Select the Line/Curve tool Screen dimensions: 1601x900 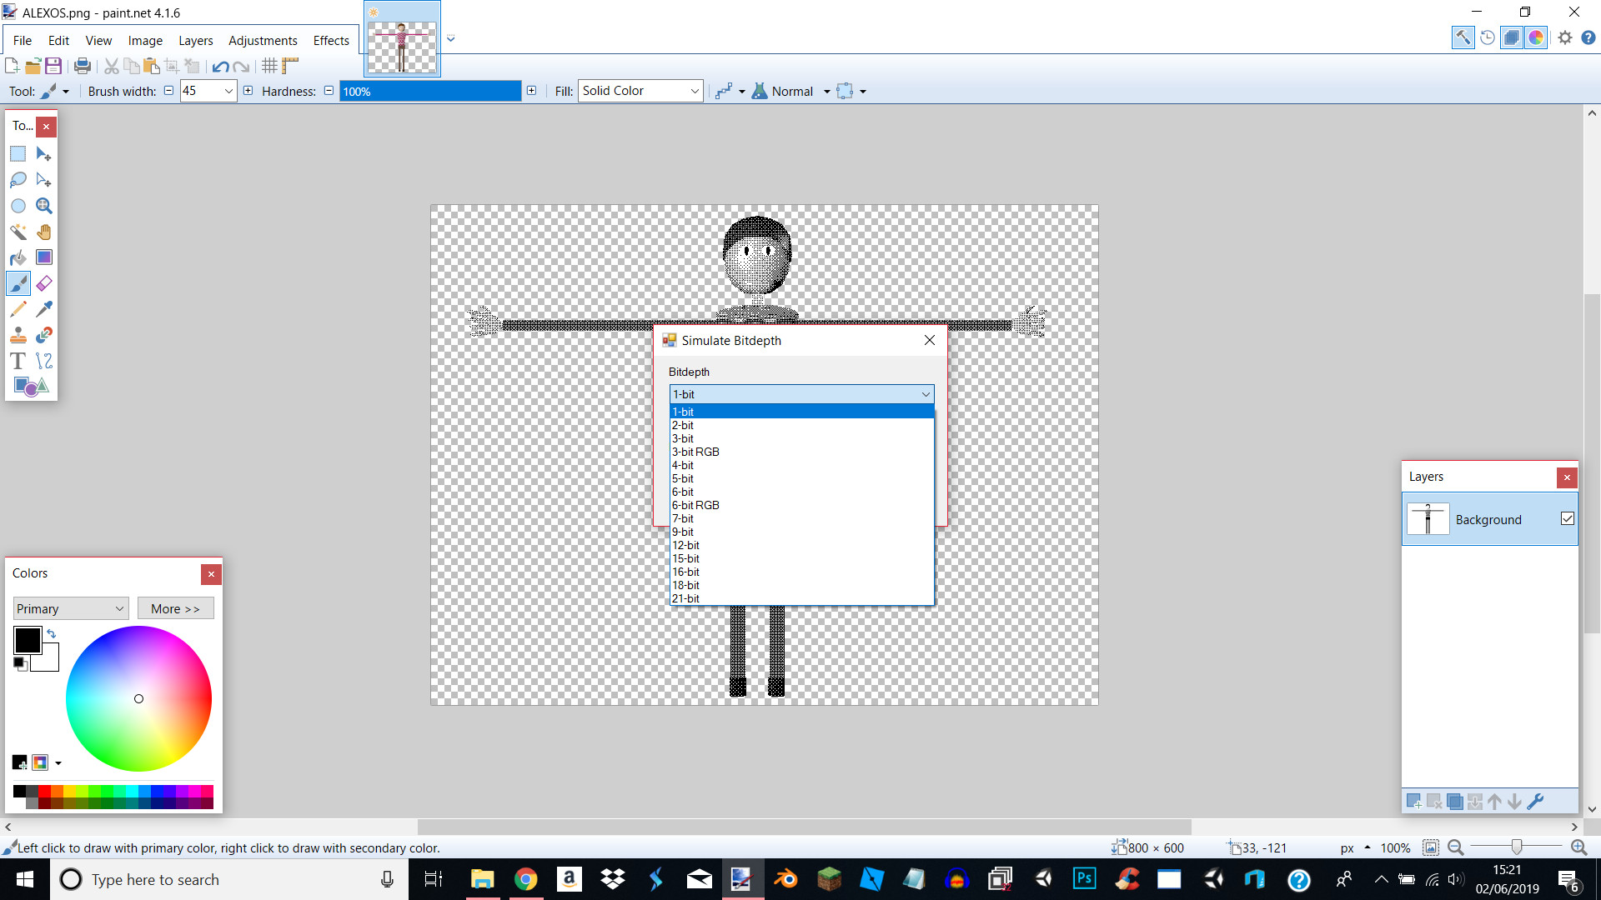(44, 361)
